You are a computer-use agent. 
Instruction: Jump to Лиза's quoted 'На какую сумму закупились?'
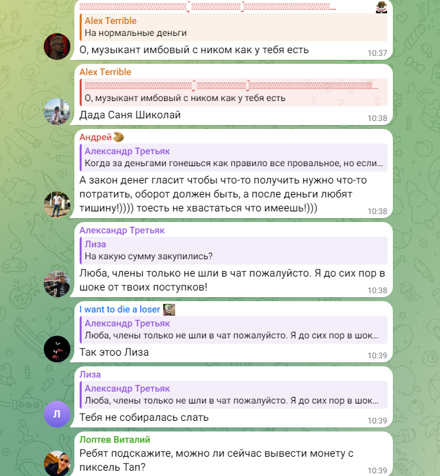(234, 251)
